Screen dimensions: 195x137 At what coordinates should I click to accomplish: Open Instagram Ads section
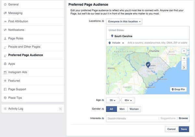point(33,72)
